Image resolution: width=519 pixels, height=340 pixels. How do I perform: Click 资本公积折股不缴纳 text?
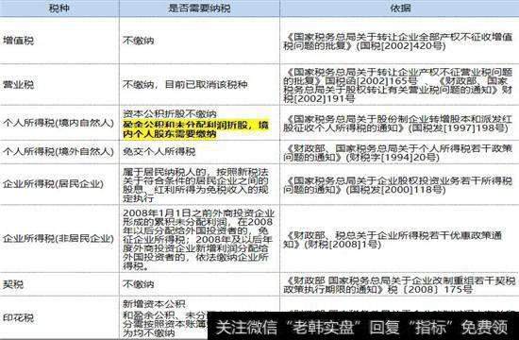[x=170, y=113]
